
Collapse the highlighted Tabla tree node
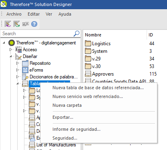coord(18,84)
